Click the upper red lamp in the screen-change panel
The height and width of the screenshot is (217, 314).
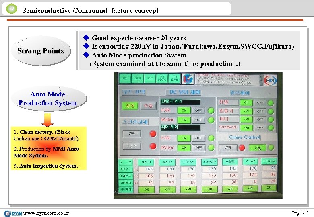(x=153, y=134)
